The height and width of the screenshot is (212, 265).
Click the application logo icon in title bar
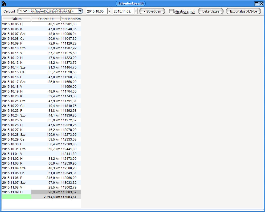point(4,4)
